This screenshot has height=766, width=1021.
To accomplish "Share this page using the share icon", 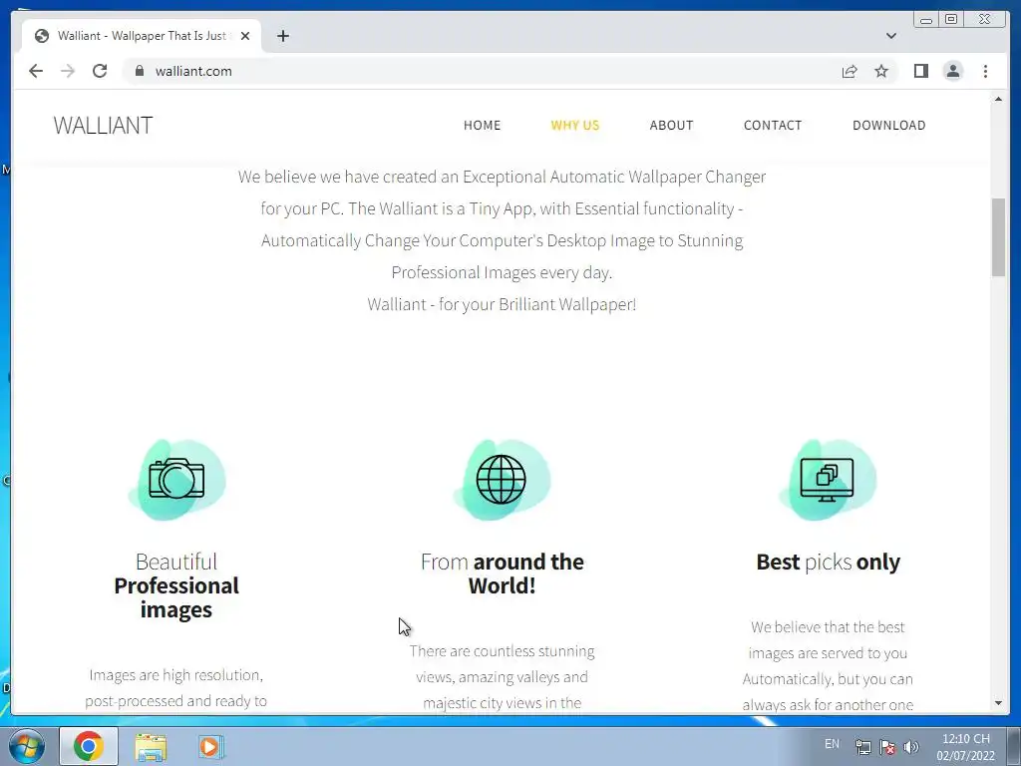I will (x=850, y=71).
